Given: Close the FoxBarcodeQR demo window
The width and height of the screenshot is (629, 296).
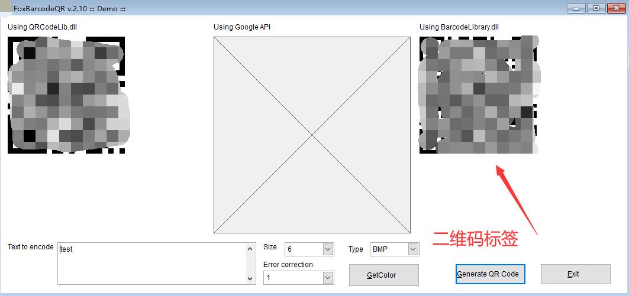Looking at the screenshot, I should coord(614,8).
